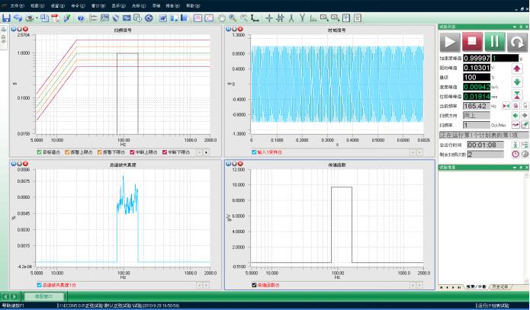Open the dropdown arrow beside the printer icon
The width and height of the screenshot is (530, 310).
tap(36, 18)
